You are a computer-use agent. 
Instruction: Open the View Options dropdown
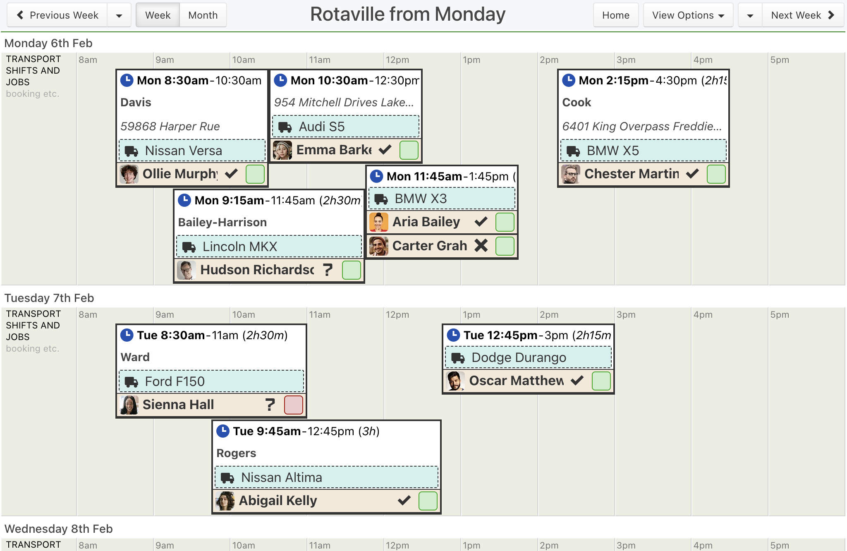pyautogui.click(x=688, y=15)
